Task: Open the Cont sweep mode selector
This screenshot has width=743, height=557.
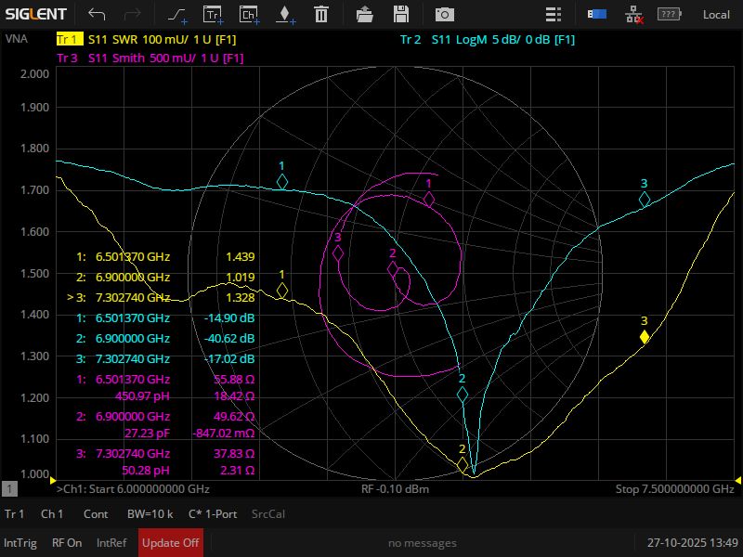Action: (x=96, y=514)
